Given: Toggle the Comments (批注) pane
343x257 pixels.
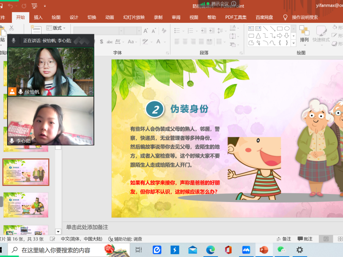Looking at the screenshot, I should click(305, 239).
